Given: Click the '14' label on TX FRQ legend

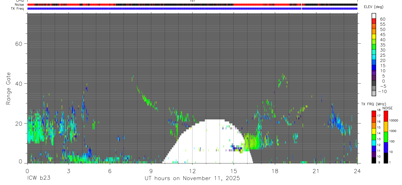Looking at the screenshot, I should pos(379,133).
